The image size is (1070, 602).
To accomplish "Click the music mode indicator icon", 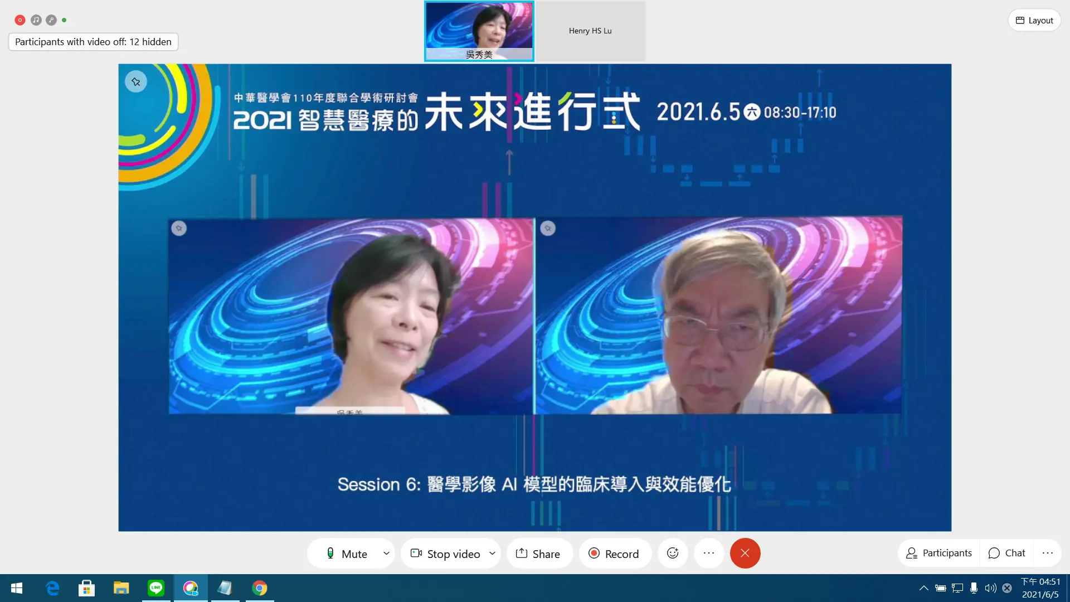I will 36,20.
